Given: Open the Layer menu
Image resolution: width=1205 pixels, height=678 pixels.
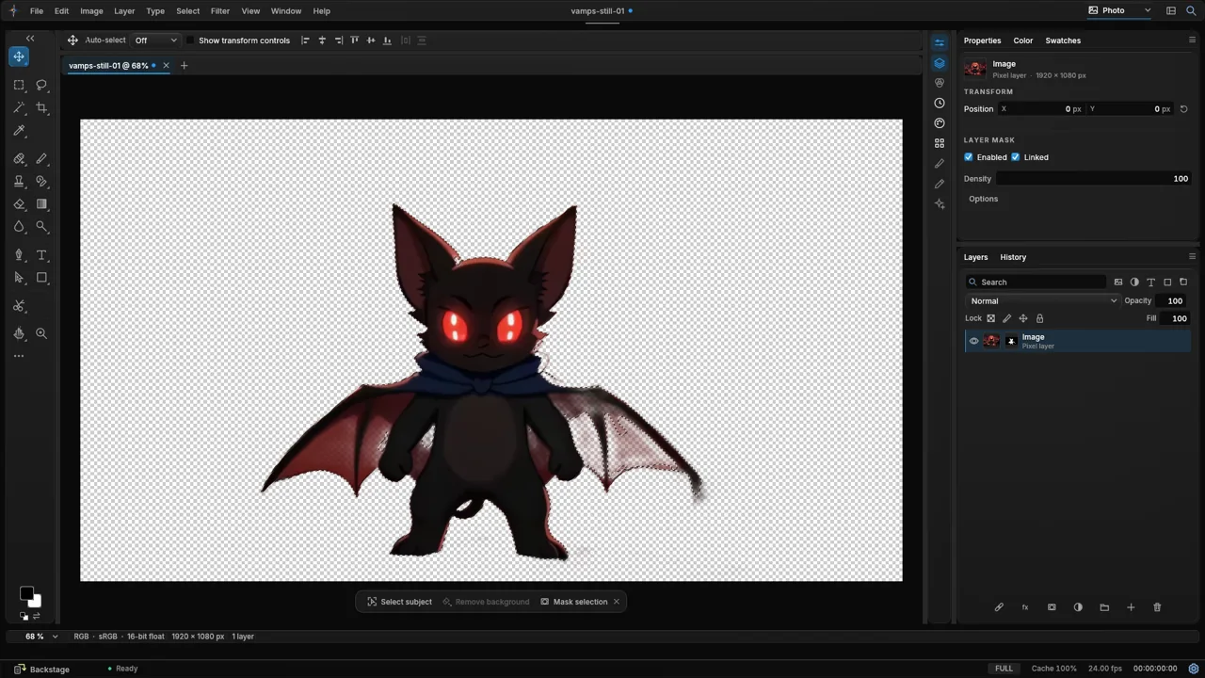Looking at the screenshot, I should (x=124, y=11).
